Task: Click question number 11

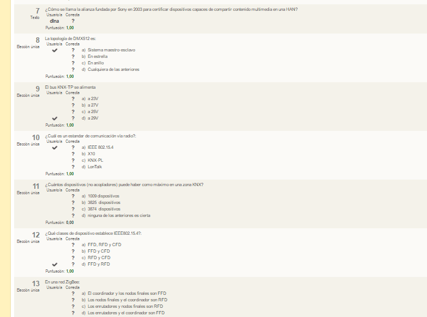Action: tap(36, 186)
